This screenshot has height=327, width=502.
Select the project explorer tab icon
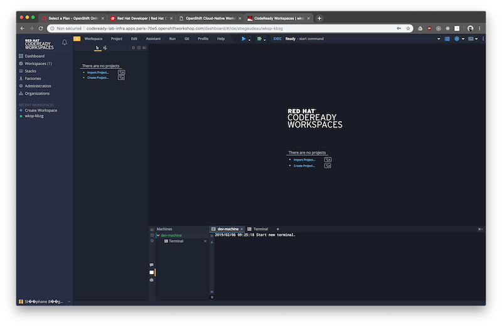97,48
